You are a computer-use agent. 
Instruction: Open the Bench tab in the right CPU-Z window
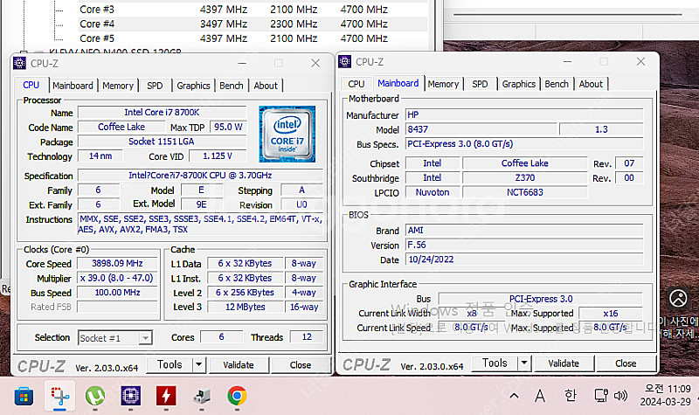[557, 84]
